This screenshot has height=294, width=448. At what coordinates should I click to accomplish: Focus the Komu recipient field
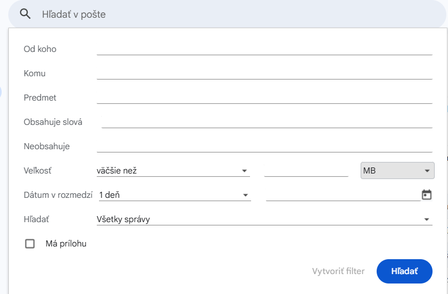point(264,73)
